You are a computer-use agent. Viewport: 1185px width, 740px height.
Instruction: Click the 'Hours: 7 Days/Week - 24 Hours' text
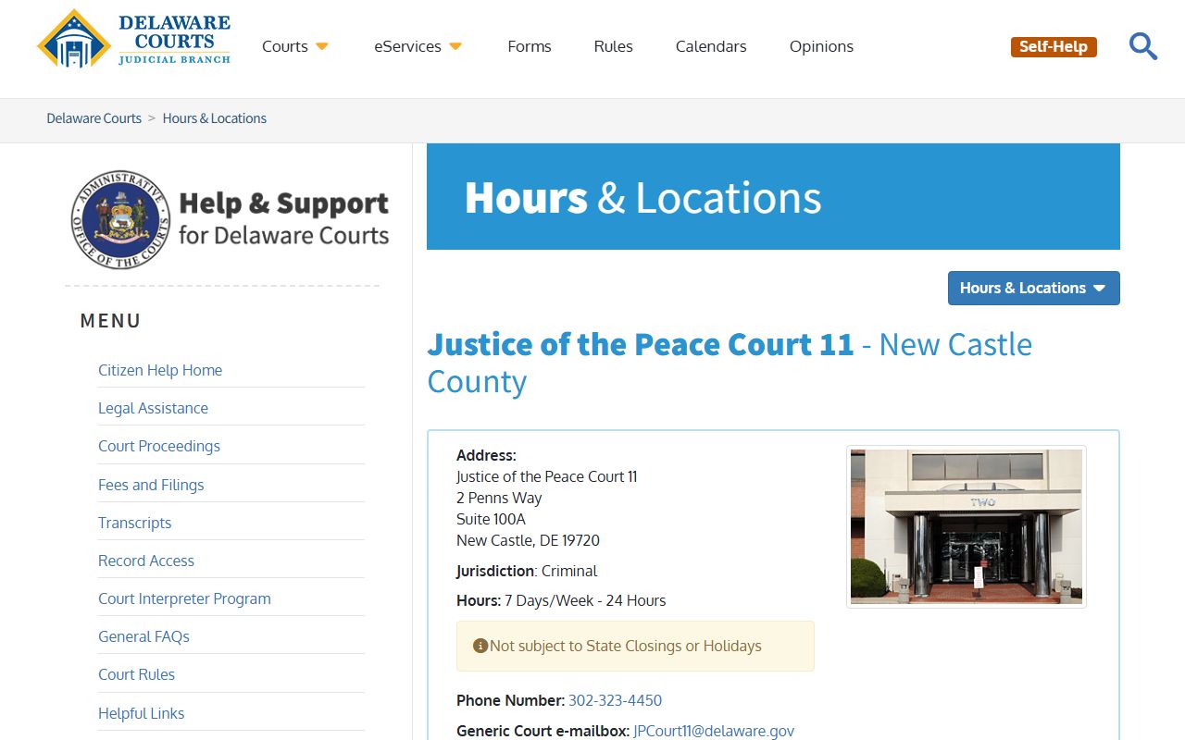click(561, 600)
